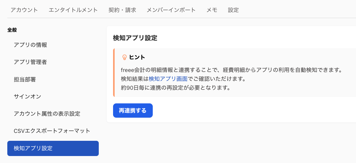Open the サインオン settings page
This screenshot has width=356, height=163.
tap(28, 96)
